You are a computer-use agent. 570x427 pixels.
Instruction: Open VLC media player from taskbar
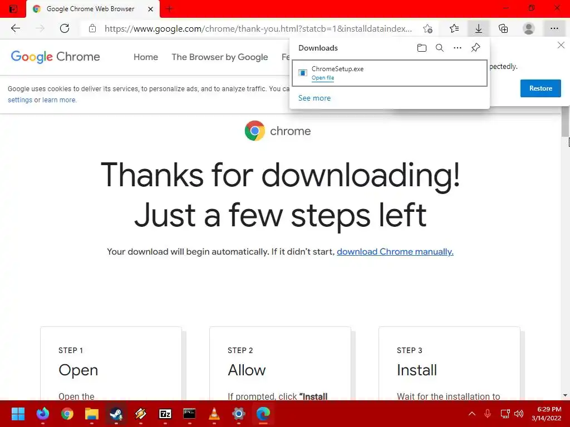[214, 414]
